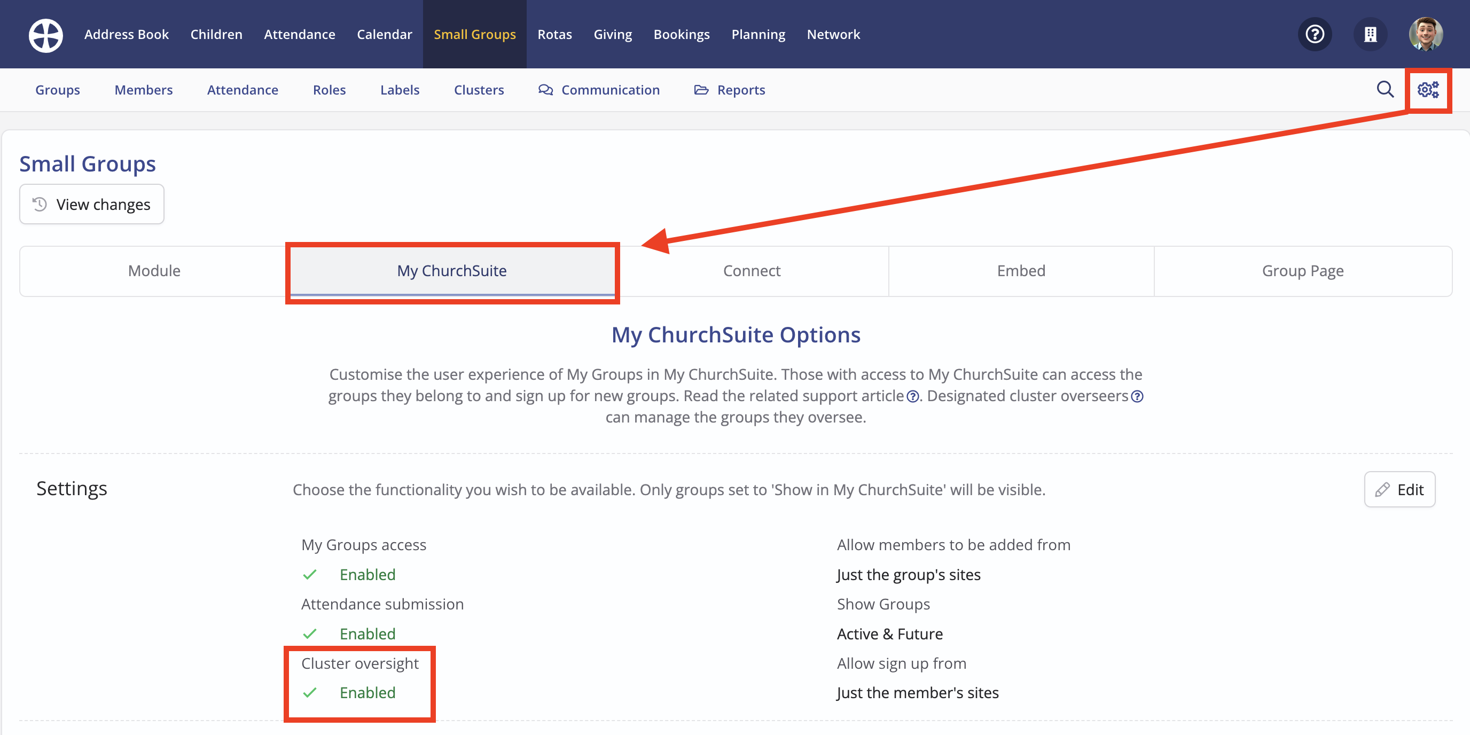Switch to Embed tab
This screenshot has height=735, width=1470.
[1021, 271]
